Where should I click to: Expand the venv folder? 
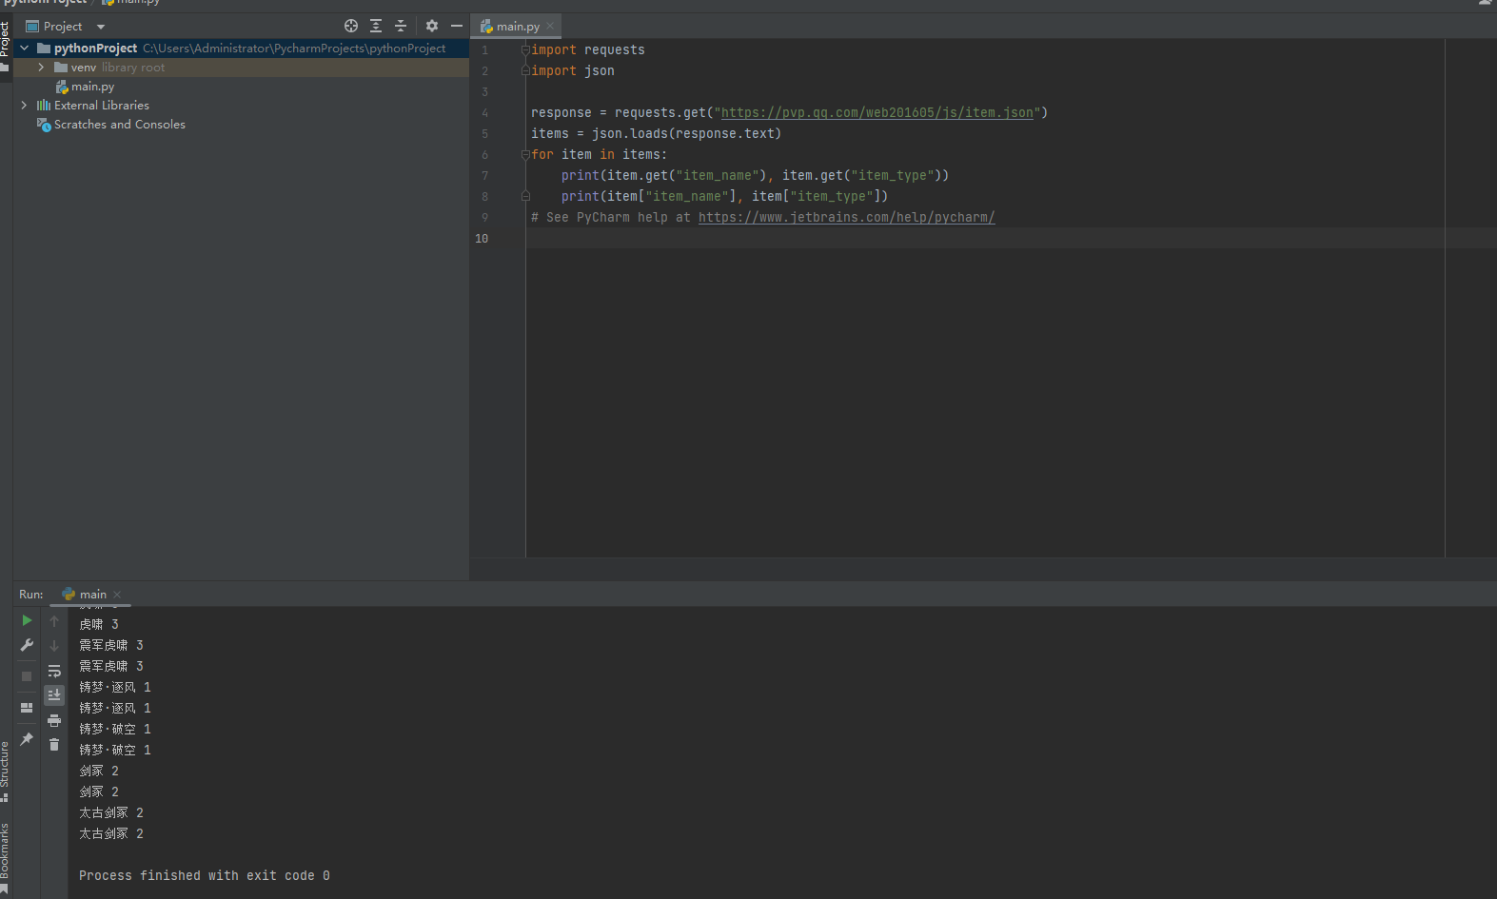[x=41, y=68]
